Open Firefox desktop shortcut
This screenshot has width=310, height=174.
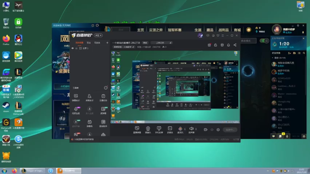pyautogui.click(x=6, y=40)
